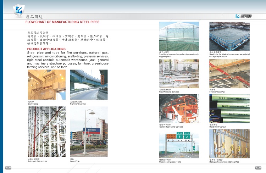Click the Gas Pressure Services image
The width and height of the screenshot is (266, 173).
pos(179,73)
